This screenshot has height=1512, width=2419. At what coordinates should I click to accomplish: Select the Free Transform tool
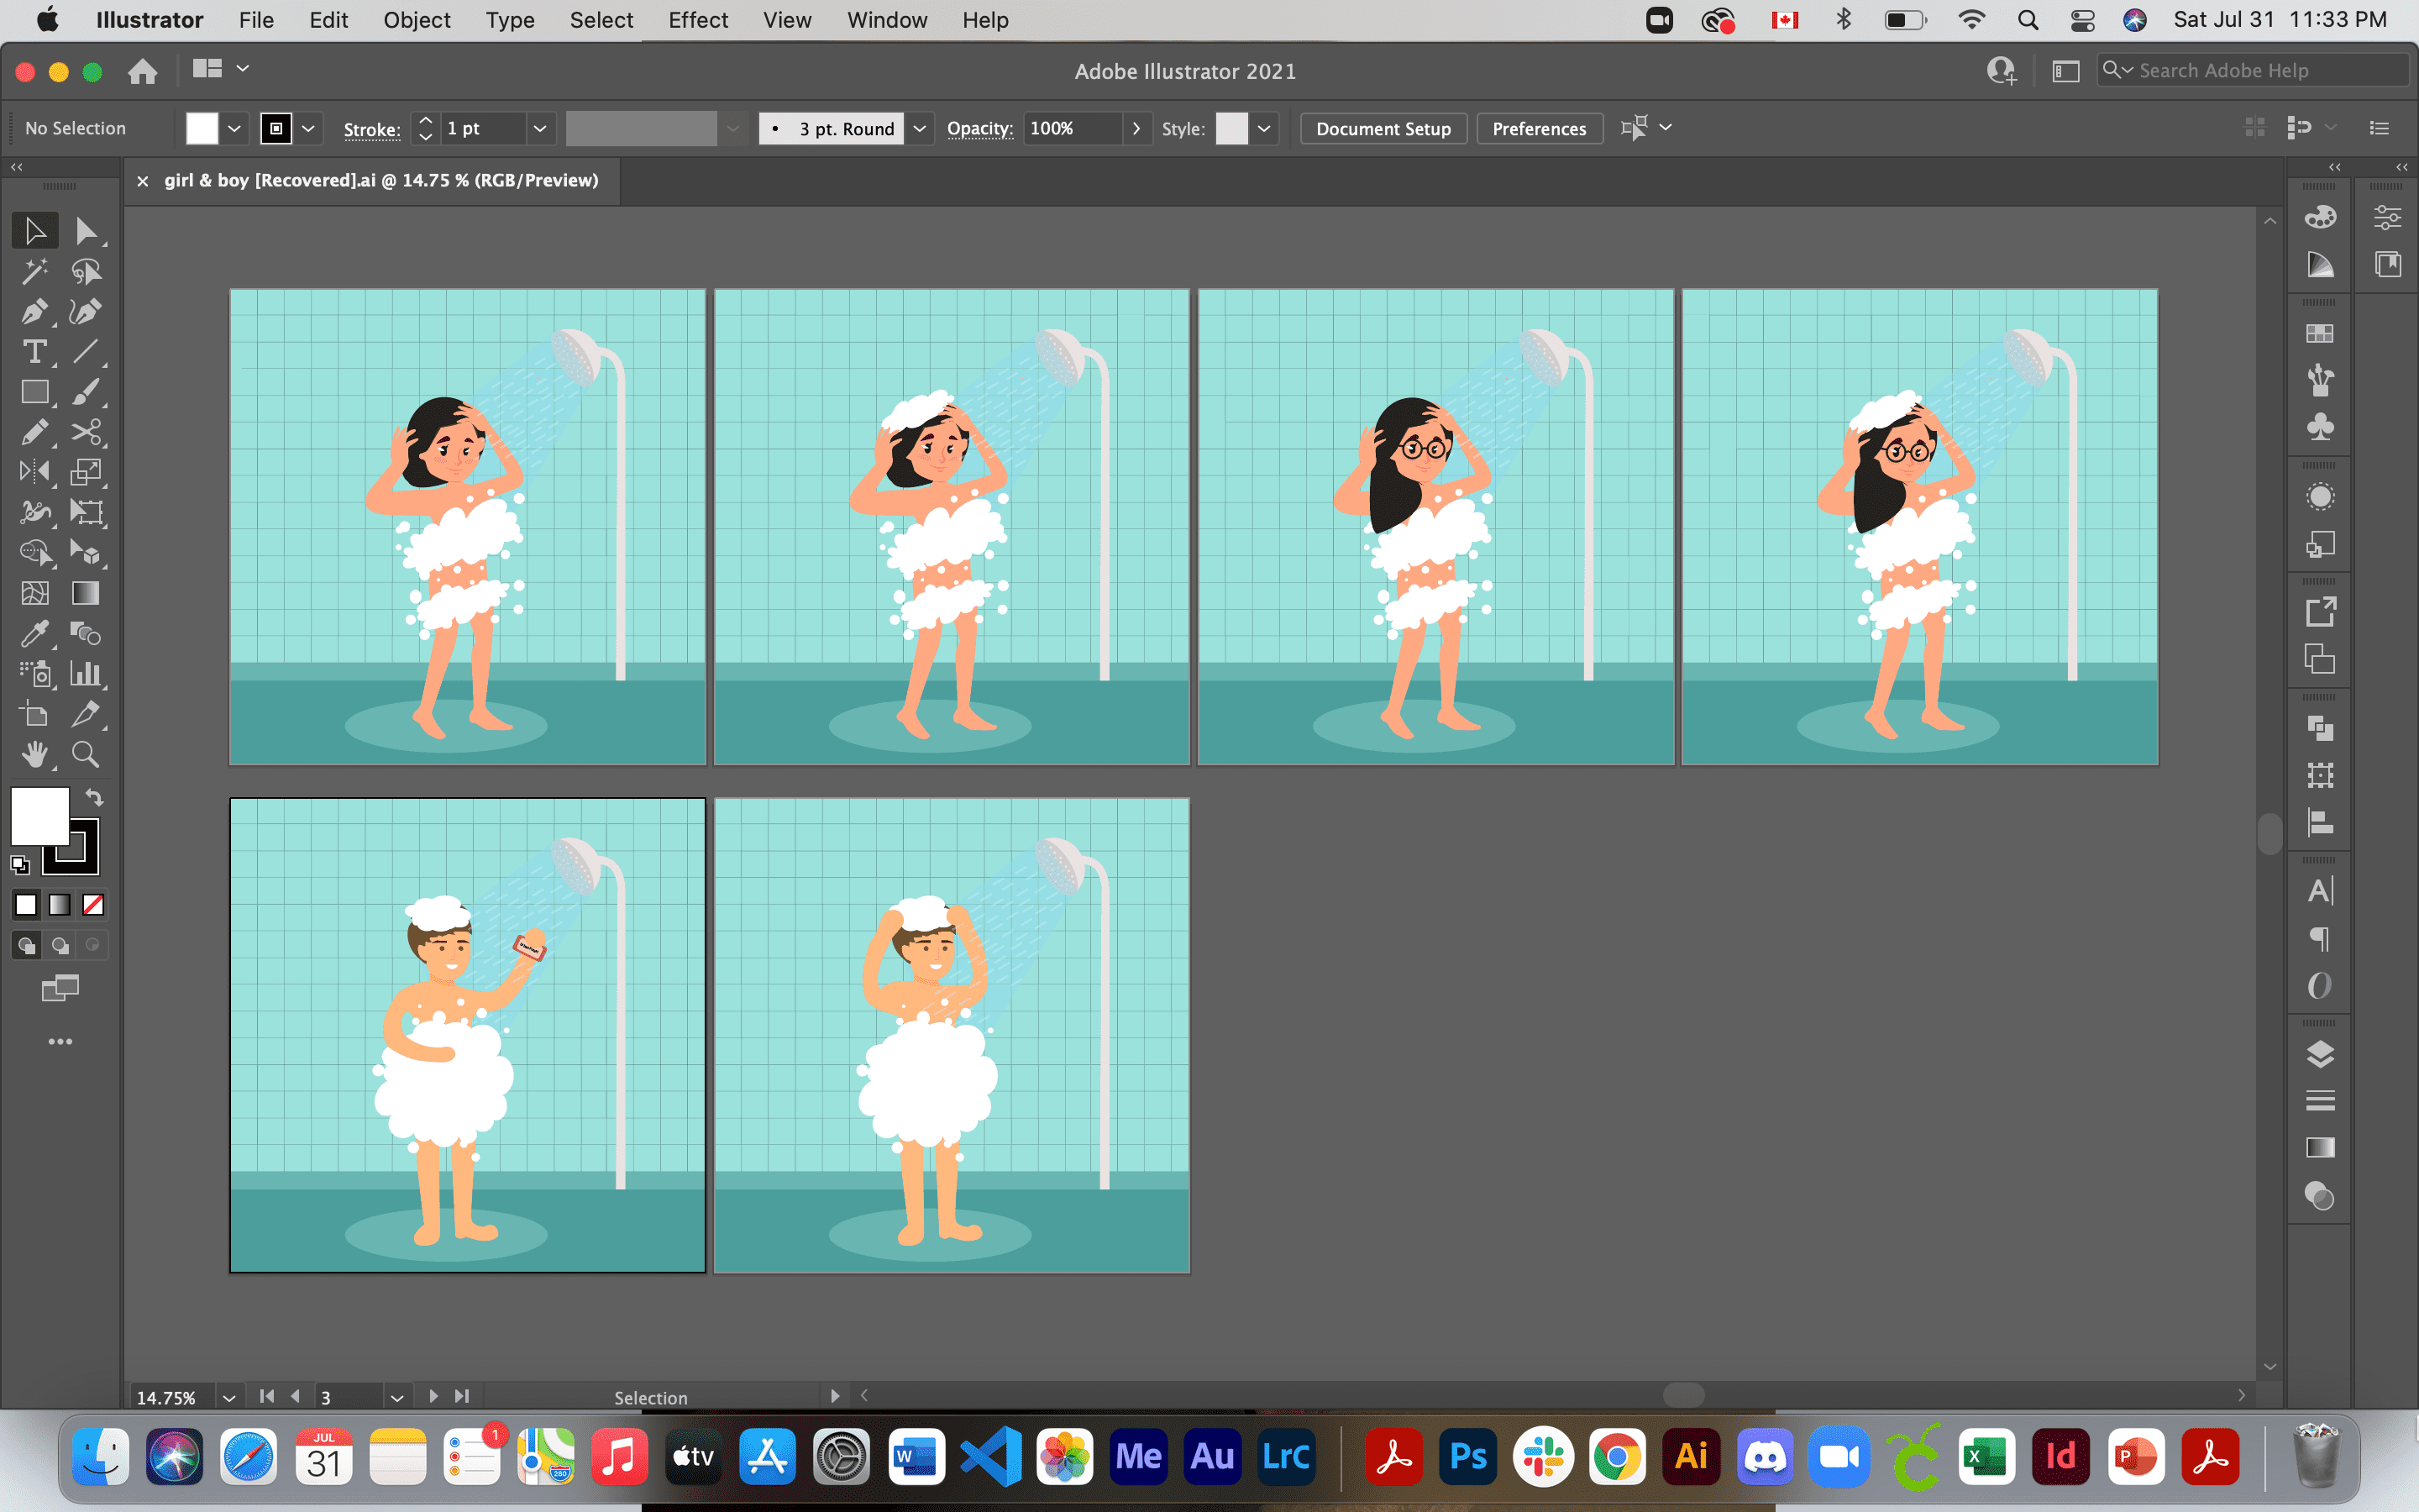point(86,513)
